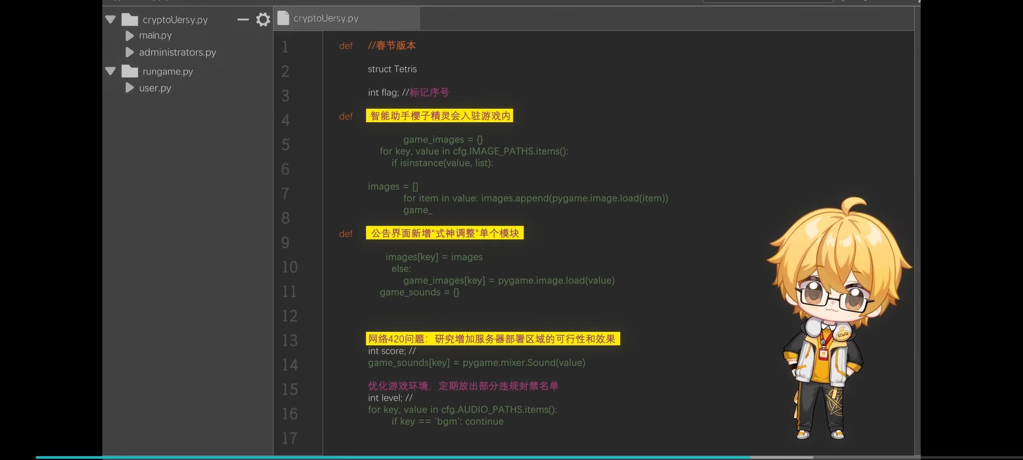
Task: Click 'game_sounds = {}' code line
Action: pos(419,292)
